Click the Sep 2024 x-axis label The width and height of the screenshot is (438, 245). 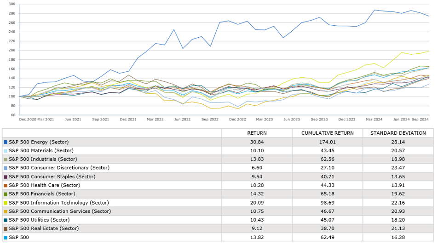(421, 119)
